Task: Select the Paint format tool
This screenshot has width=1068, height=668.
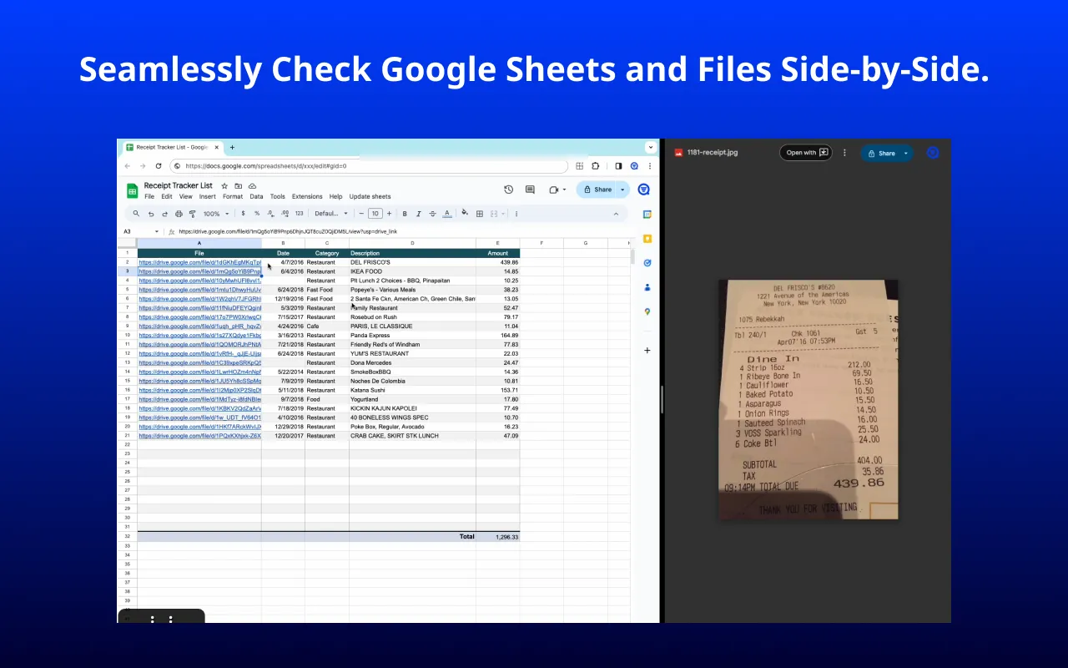Action: tap(192, 213)
